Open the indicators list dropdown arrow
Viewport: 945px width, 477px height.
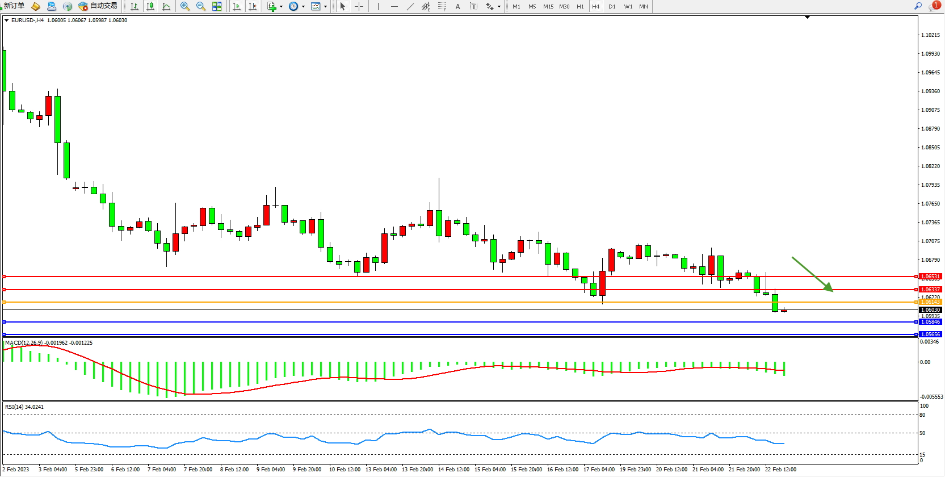point(281,7)
